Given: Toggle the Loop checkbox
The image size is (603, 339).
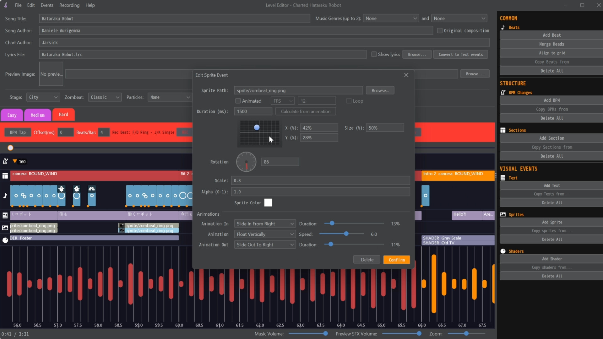Looking at the screenshot, I should point(349,101).
